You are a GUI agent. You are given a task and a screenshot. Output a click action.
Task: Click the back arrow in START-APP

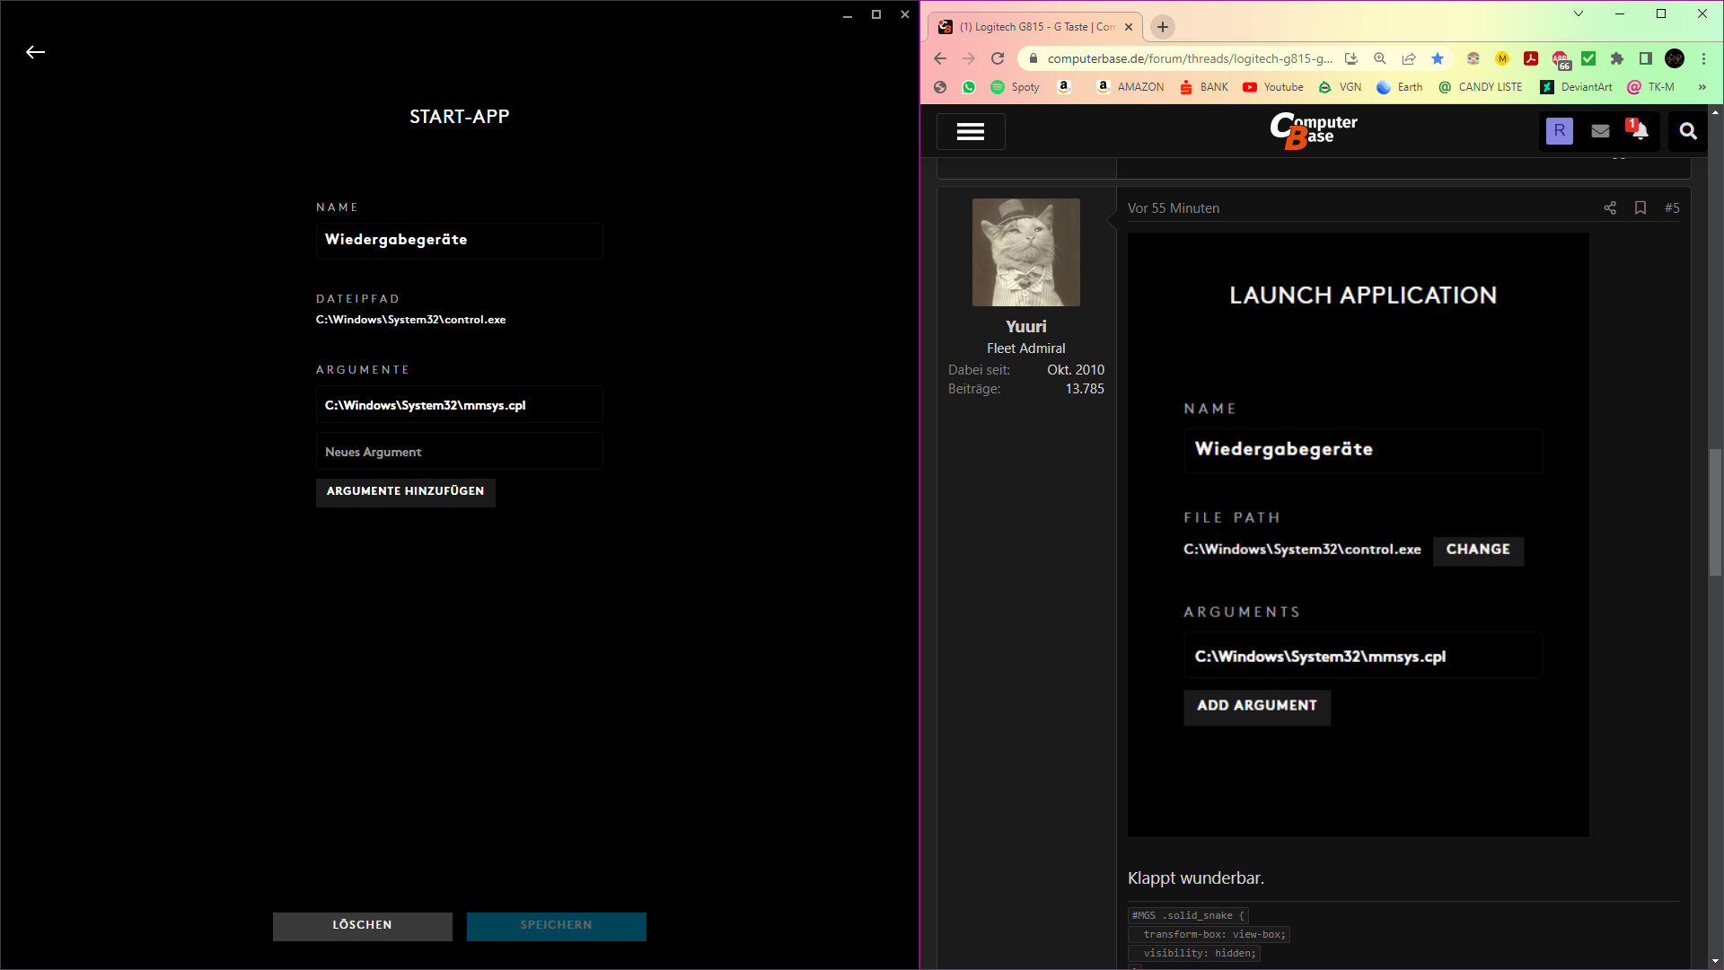pos(35,52)
